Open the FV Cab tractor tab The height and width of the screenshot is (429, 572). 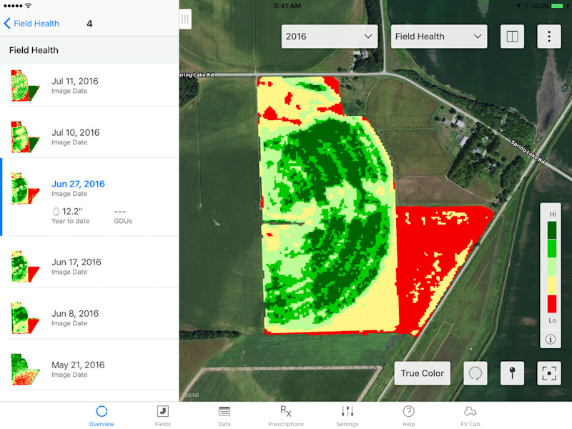pyautogui.click(x=470, y=415)
